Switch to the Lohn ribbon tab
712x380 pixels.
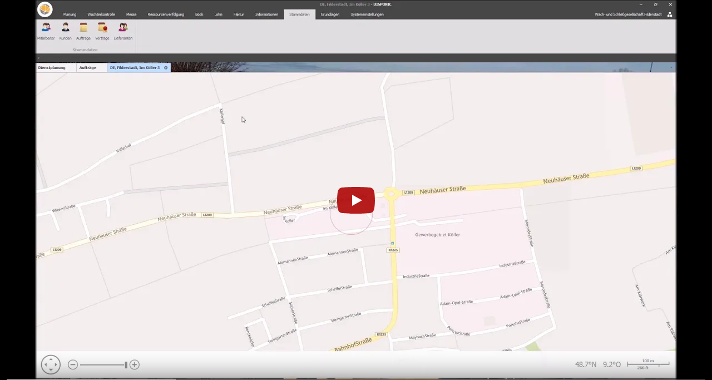click(218, 14)
